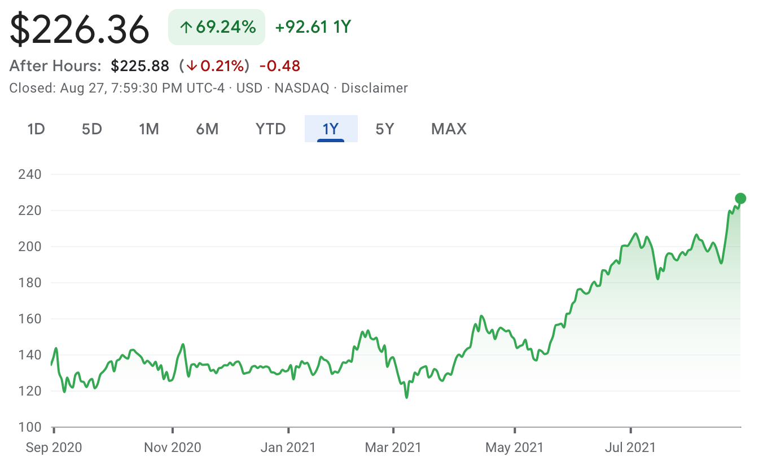Click the -0.48 after hours change
Viewport: 763px width, 474px height.
pyautogui.click(x=280, y=66)
